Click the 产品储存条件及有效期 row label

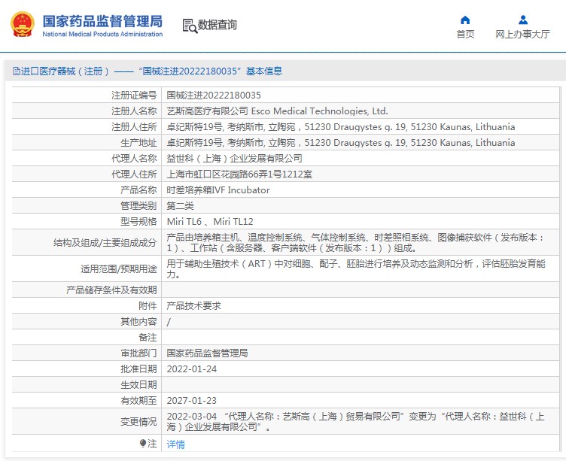pyautogui.click(x=111, y=290)
